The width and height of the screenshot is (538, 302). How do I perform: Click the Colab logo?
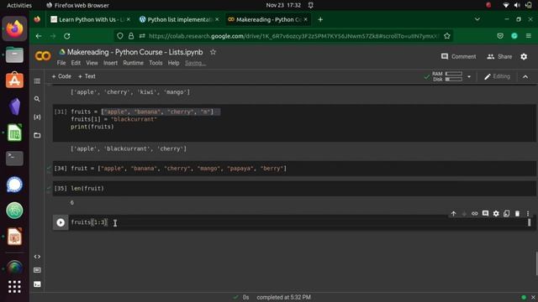(43, 56)
